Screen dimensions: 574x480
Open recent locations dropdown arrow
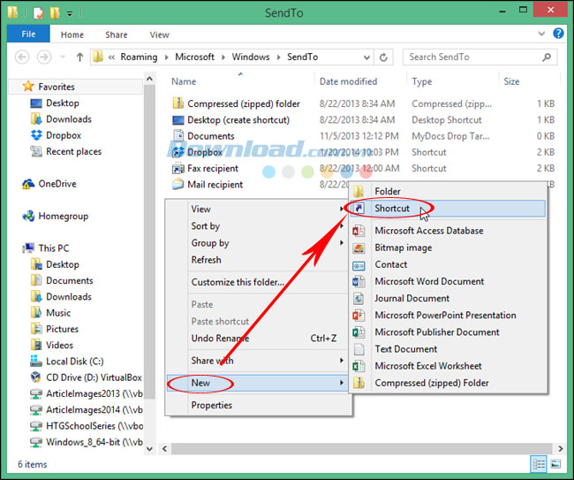point(63,57)
